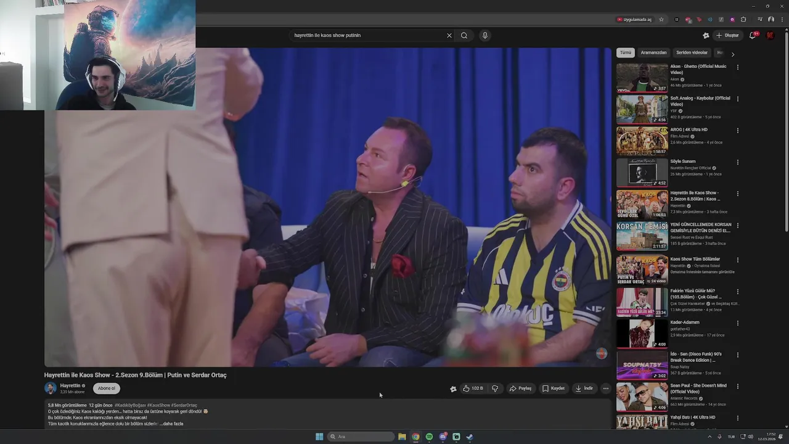Start voice search with the microphone icon

click(x=485, y=35)
